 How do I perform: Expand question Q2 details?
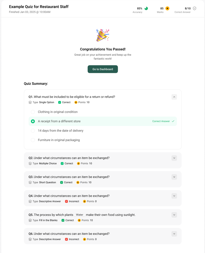[x=174, y=158]
